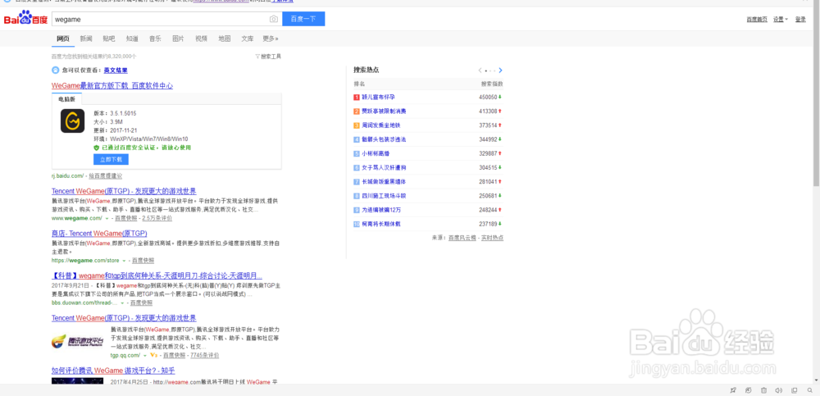Click the English results globe icon

coord(56,70)
